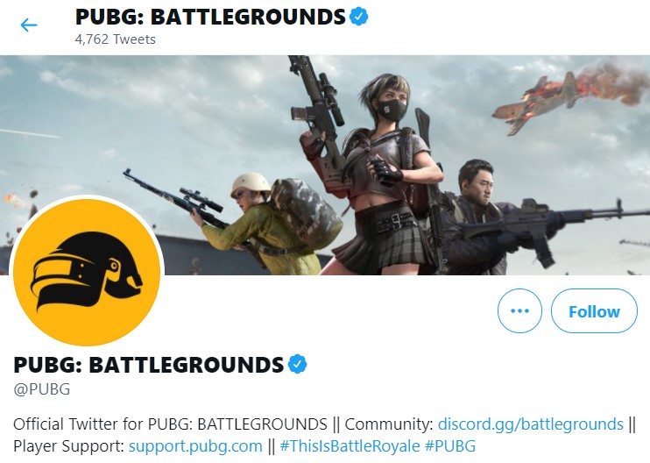The height and width of the screenshot is (463, 650).
Task: Click the @PUBG handle text
Action: [42, 389]
